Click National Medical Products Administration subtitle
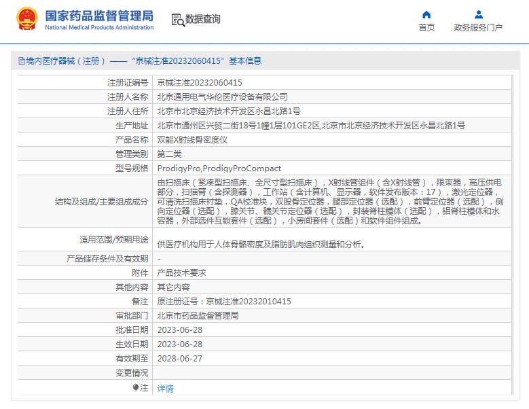The image size is (529, 409). pyautogui.click(x=99, y=27)
